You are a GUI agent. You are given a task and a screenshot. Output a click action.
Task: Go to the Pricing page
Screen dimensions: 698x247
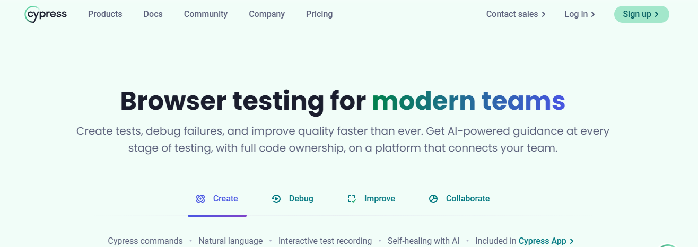[x=319, y=14]
